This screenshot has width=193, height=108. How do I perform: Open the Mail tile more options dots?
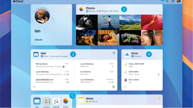(34, 87)
